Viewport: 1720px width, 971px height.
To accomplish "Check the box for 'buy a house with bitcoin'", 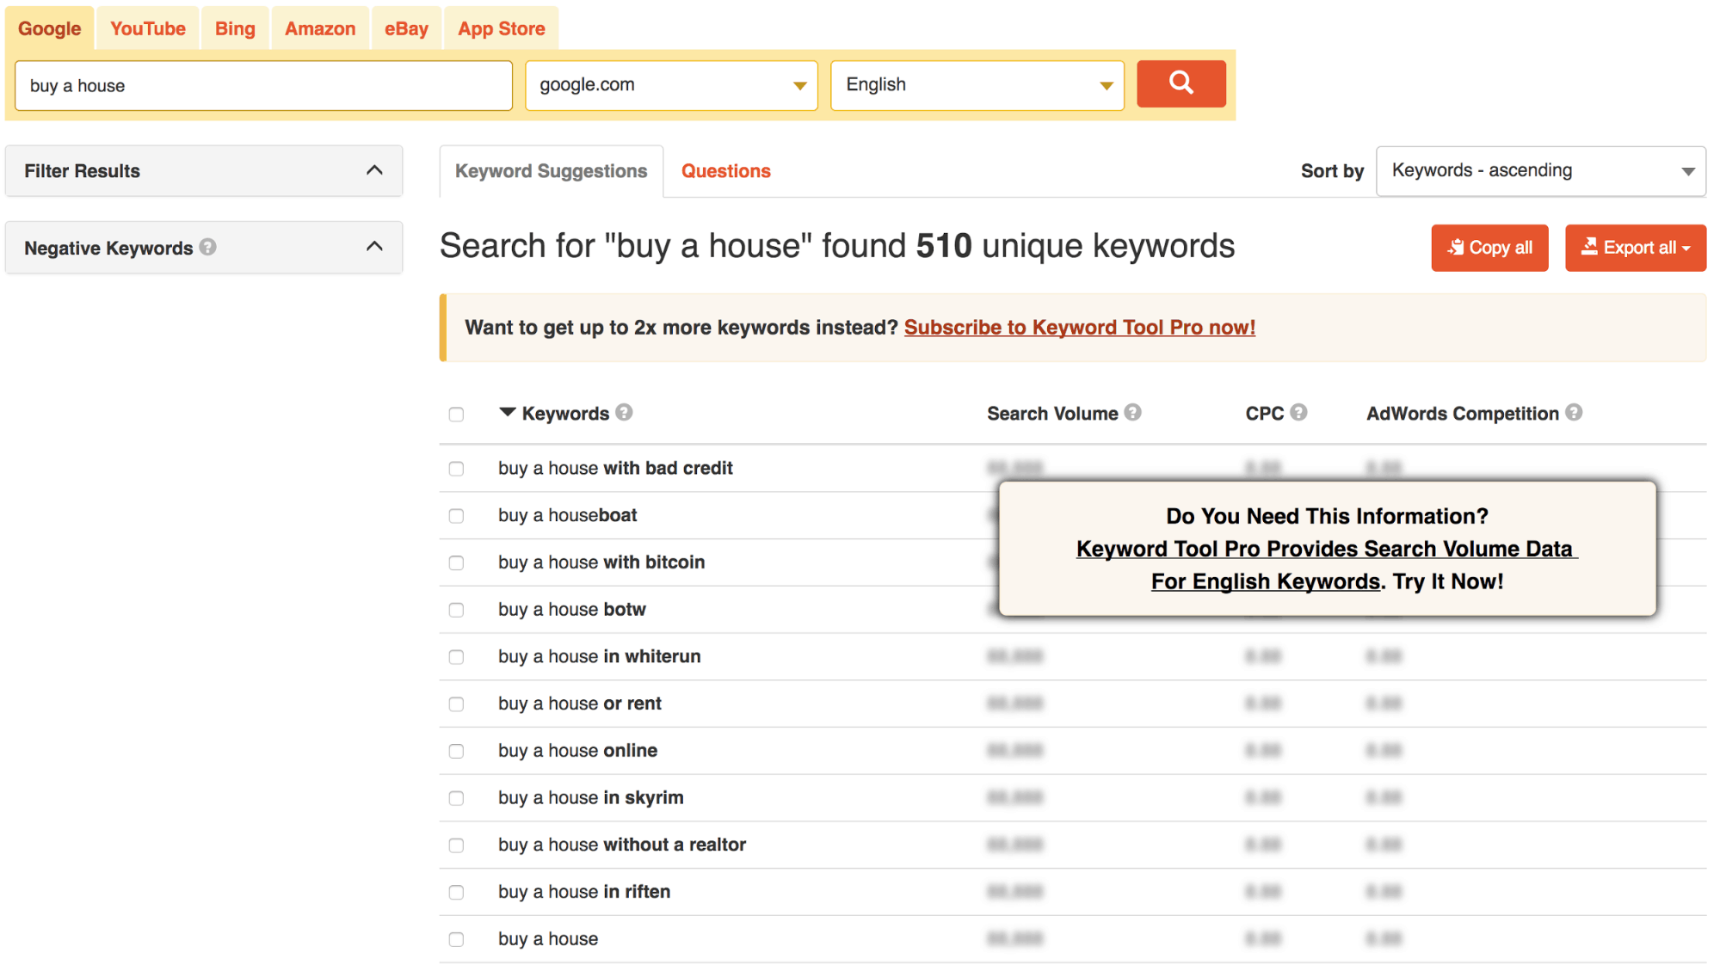I will point(456,563).
